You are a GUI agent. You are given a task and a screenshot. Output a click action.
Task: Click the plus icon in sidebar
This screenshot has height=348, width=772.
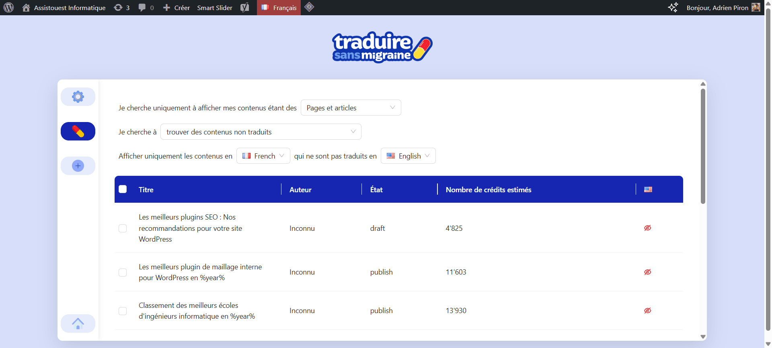[78, 166]
